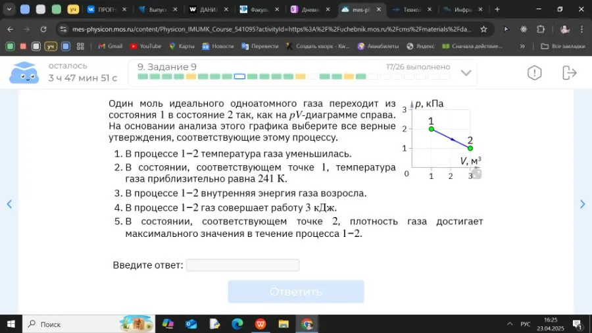Screen dimensions: 592x333
Task: Open the Windows Start menu
Action: pyautogui.click(x=11, y=324)
